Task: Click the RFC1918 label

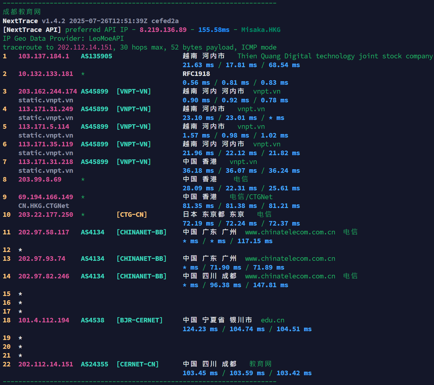Action: [196, 74]
